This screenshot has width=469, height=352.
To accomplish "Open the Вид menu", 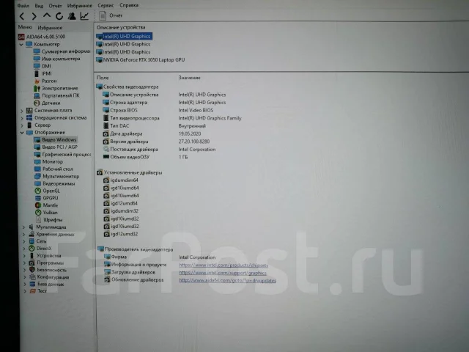I will coord(39,6).
